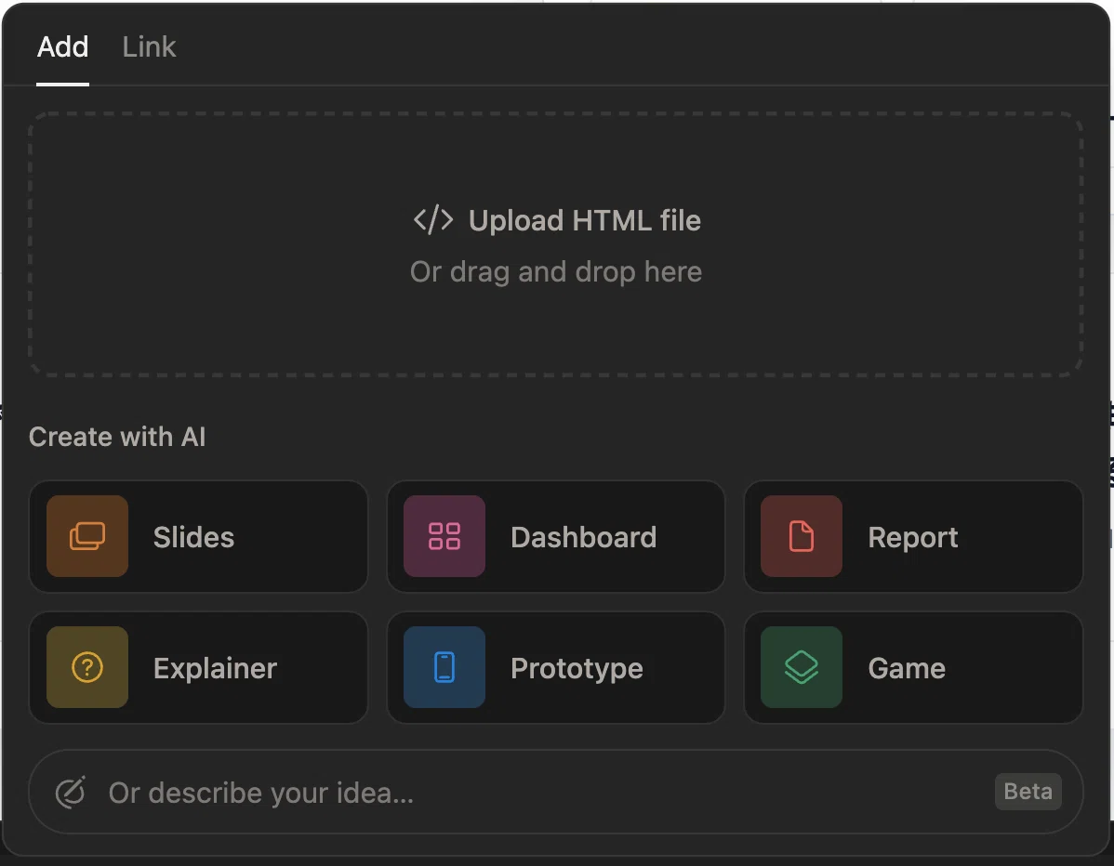Click the Beta badge

pyautogui.click(x=1028, y=792)
